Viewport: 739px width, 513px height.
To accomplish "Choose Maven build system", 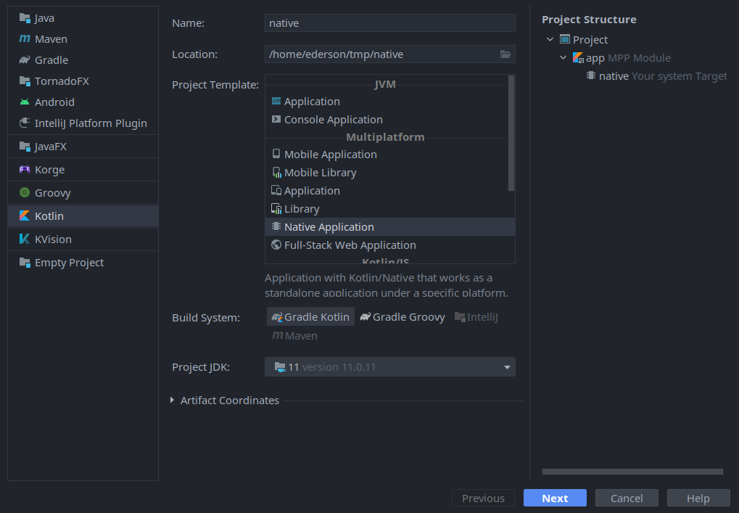I will tap(294, 336).
